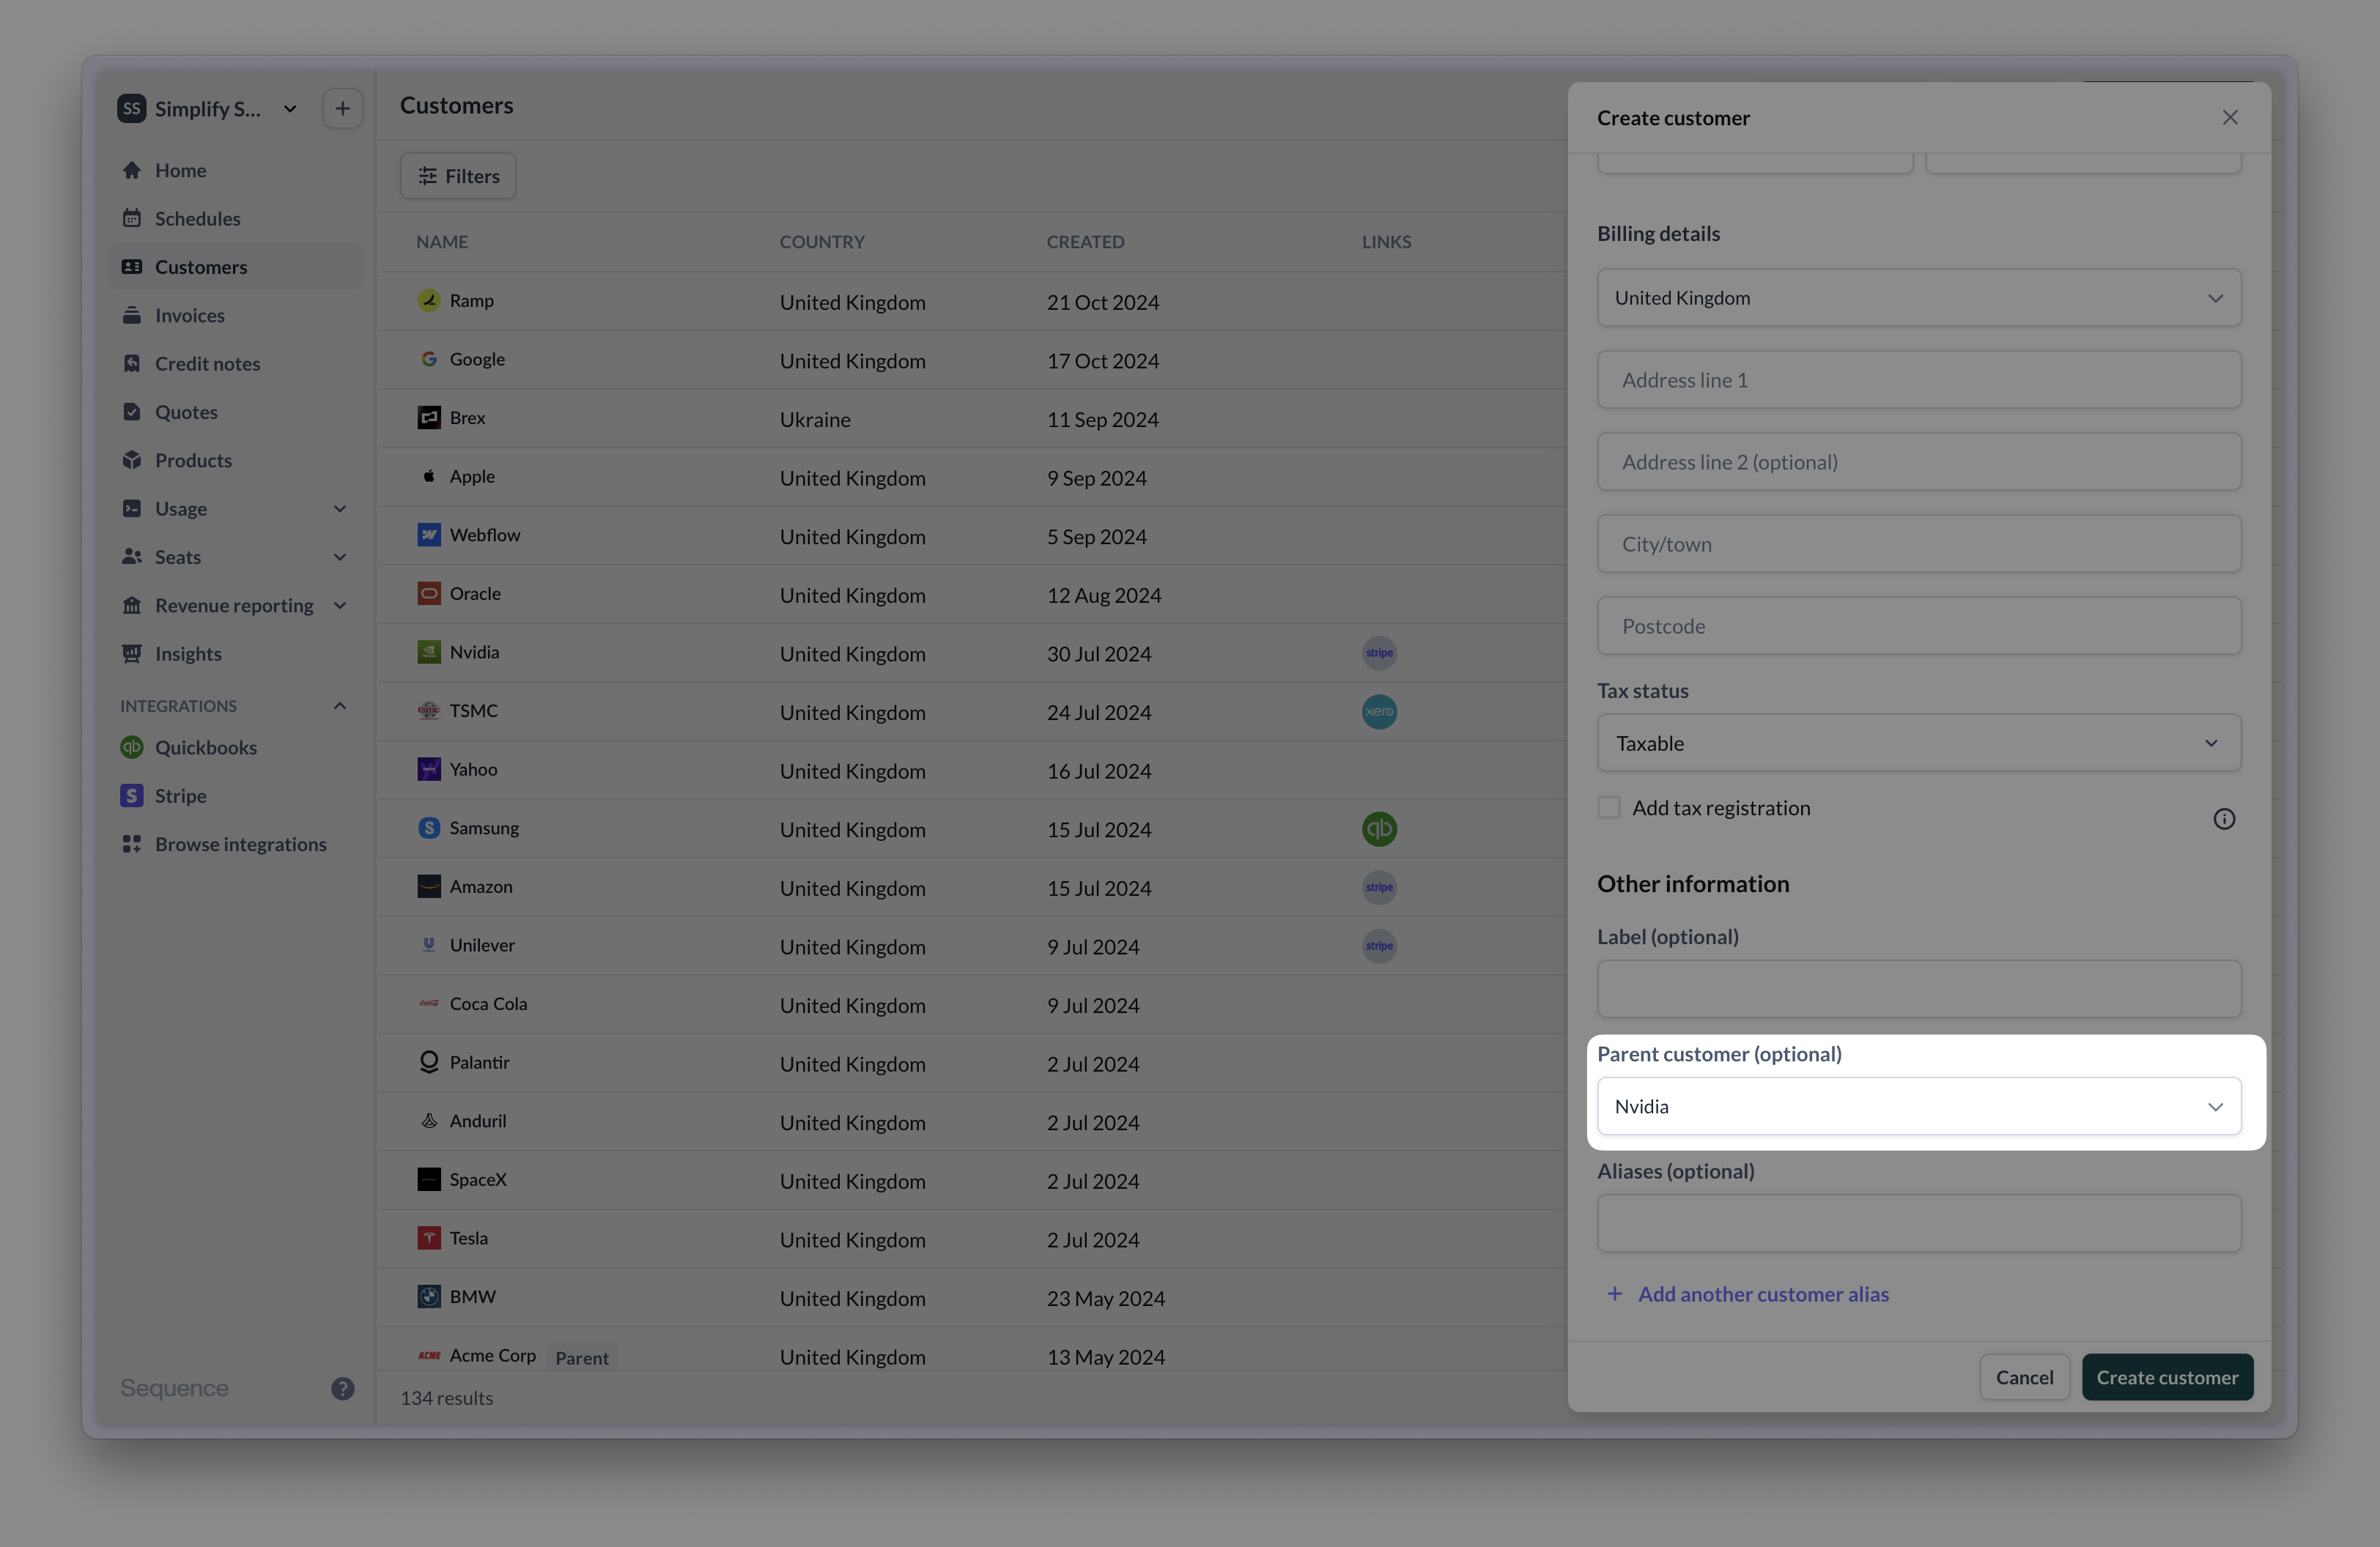
Task: Expand the Seats submenu chevron
Action: coord(340,557)
